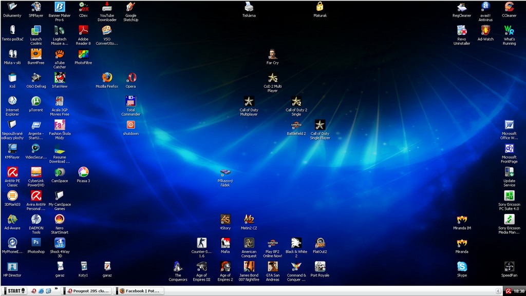Expand the Quick Launch overflow chevron
The height and width of the screenshot is (296, 526).
56,289
